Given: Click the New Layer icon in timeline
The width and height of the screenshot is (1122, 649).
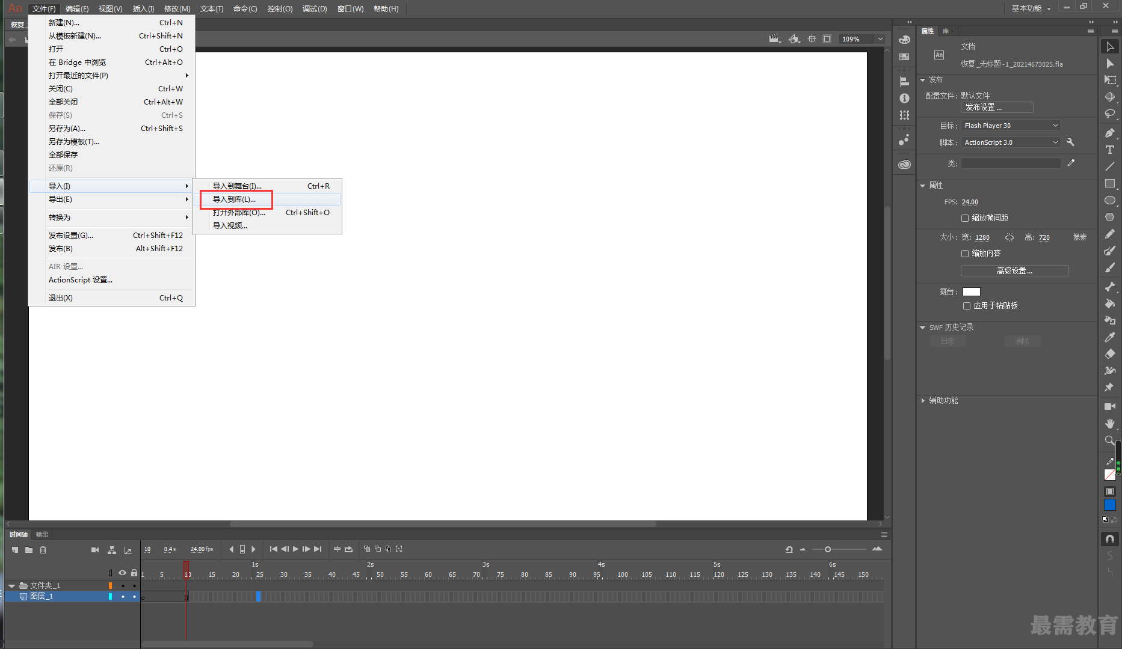Looking at the screenshot, I should click(x=15, y=550).
